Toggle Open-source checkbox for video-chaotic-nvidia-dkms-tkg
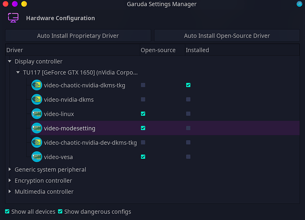305x220 pixels. tap(143, 85)
